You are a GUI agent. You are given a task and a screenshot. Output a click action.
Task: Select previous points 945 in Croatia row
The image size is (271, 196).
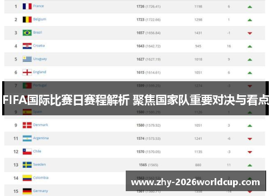(x=198, y=46)
